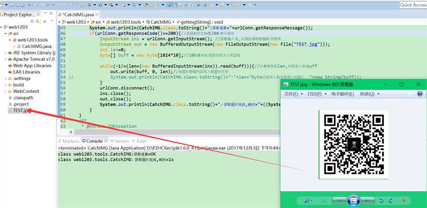Maximize the Project Explorer view
The height and width of the screenshot is (208, 427).
pos(51,13)
